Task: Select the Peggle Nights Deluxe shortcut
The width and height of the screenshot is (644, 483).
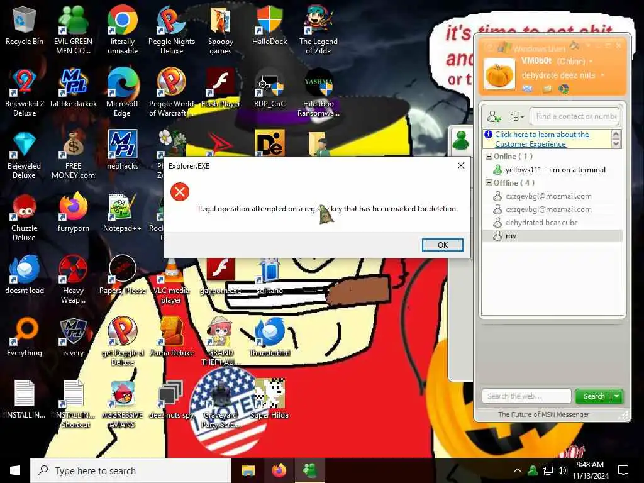Action: point(172,30)
